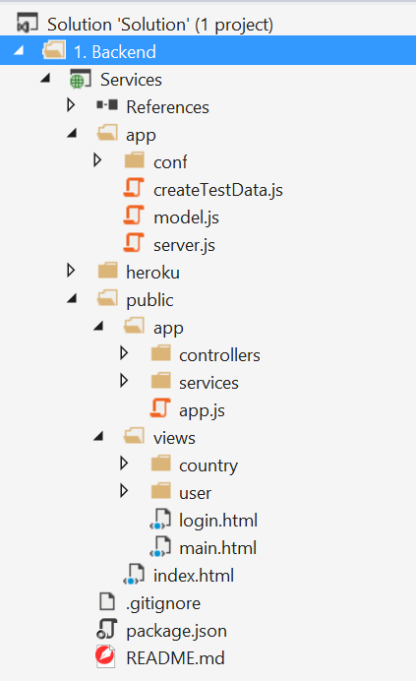Viewport: 416px width, 681px height.
Task: Expand the services folder under public app
Action: tap(124, 381)
